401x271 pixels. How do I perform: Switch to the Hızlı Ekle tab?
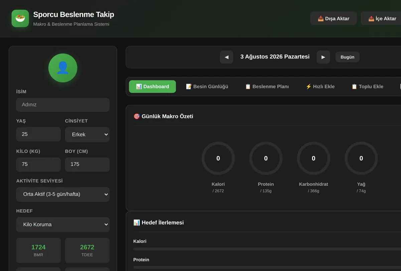320,87
